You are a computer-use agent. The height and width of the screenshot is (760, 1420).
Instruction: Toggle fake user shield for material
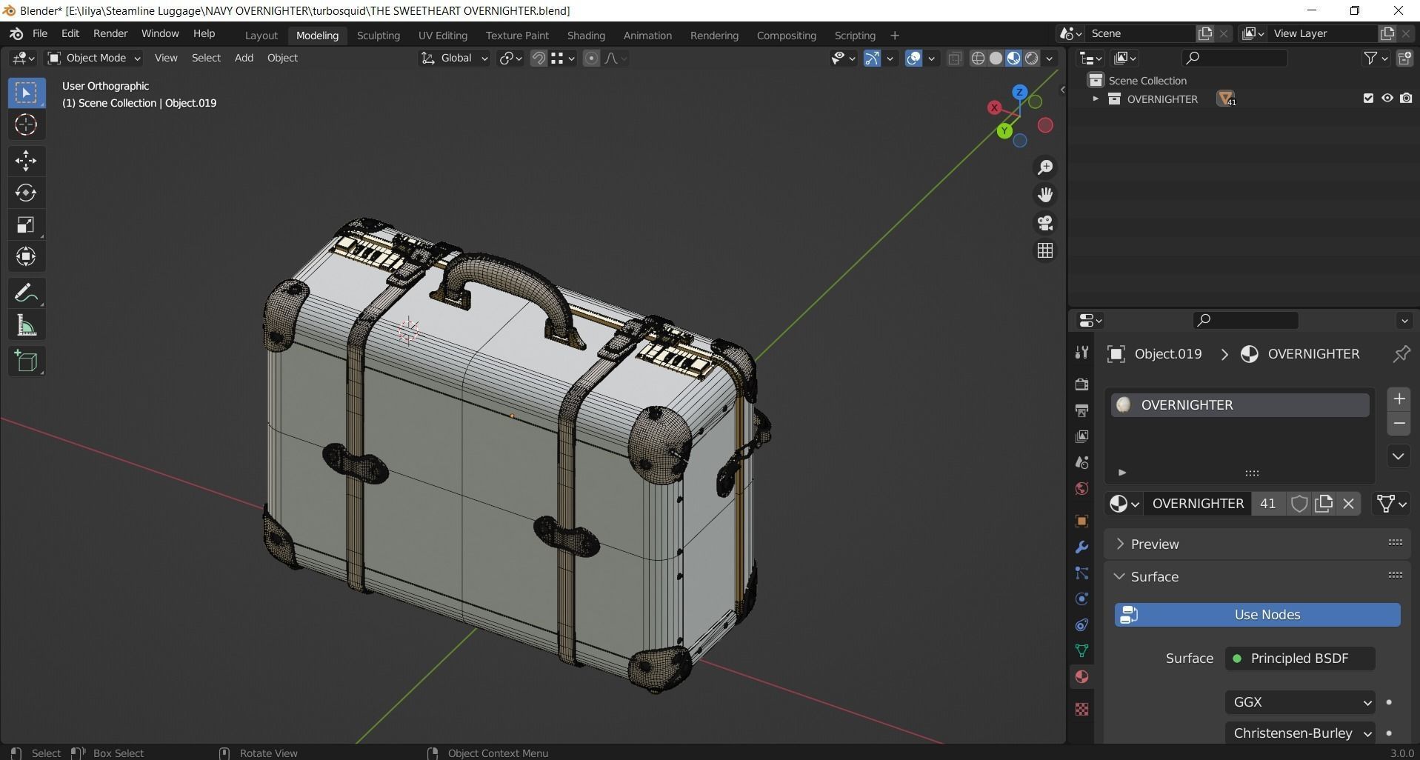click(1299, 504)
